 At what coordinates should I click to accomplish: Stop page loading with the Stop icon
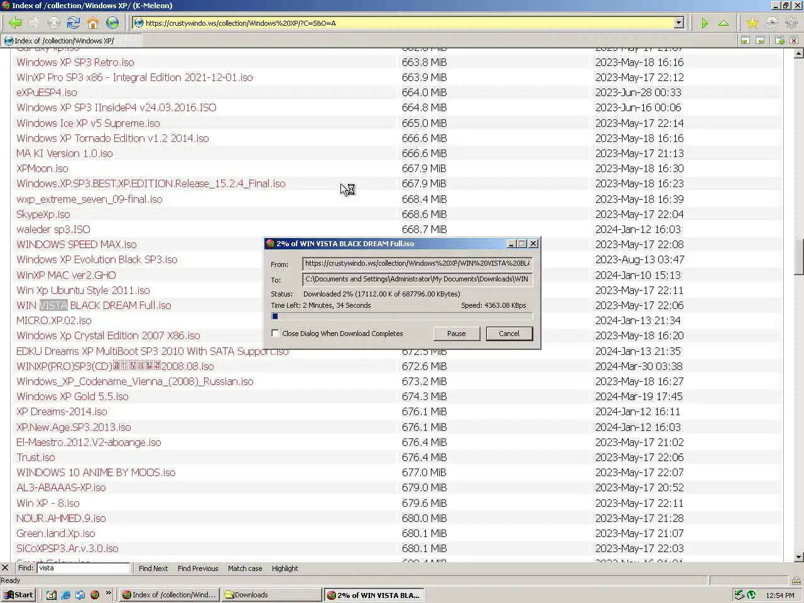tap(54, 23)
